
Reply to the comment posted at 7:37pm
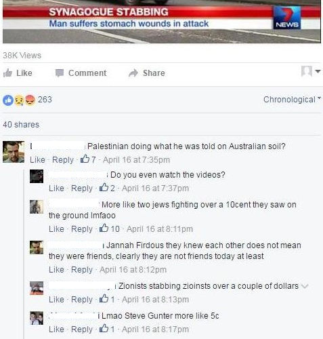point(82,188)
